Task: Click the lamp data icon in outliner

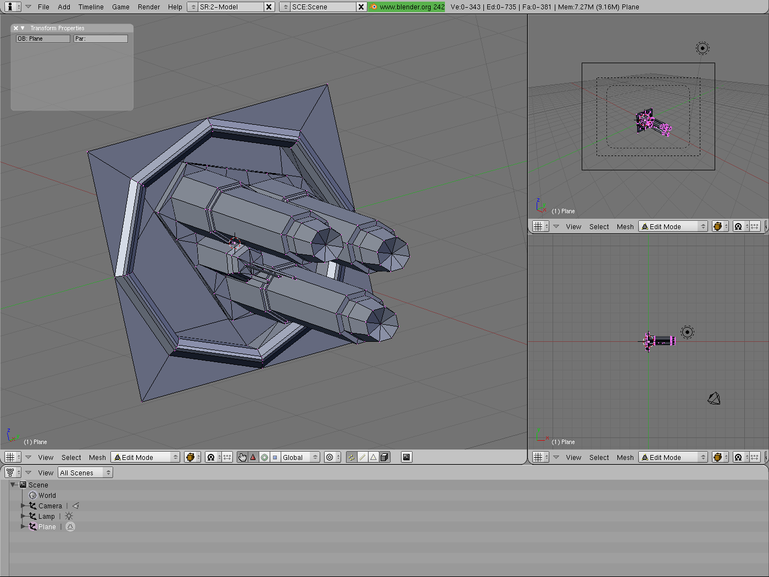Action: 69,517
